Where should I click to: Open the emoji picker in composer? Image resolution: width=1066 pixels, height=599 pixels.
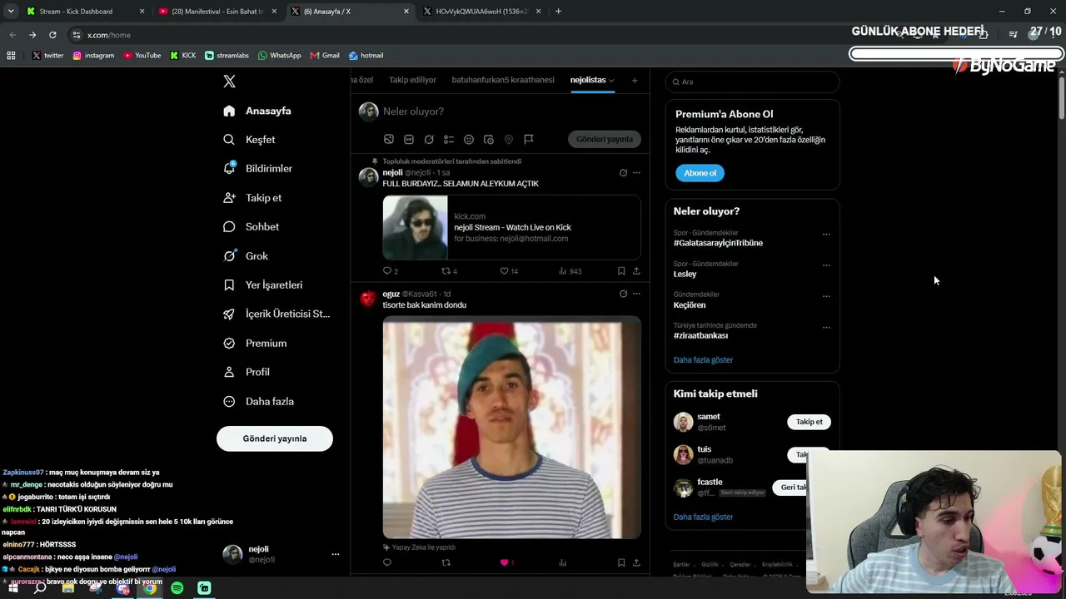(469, 140)
